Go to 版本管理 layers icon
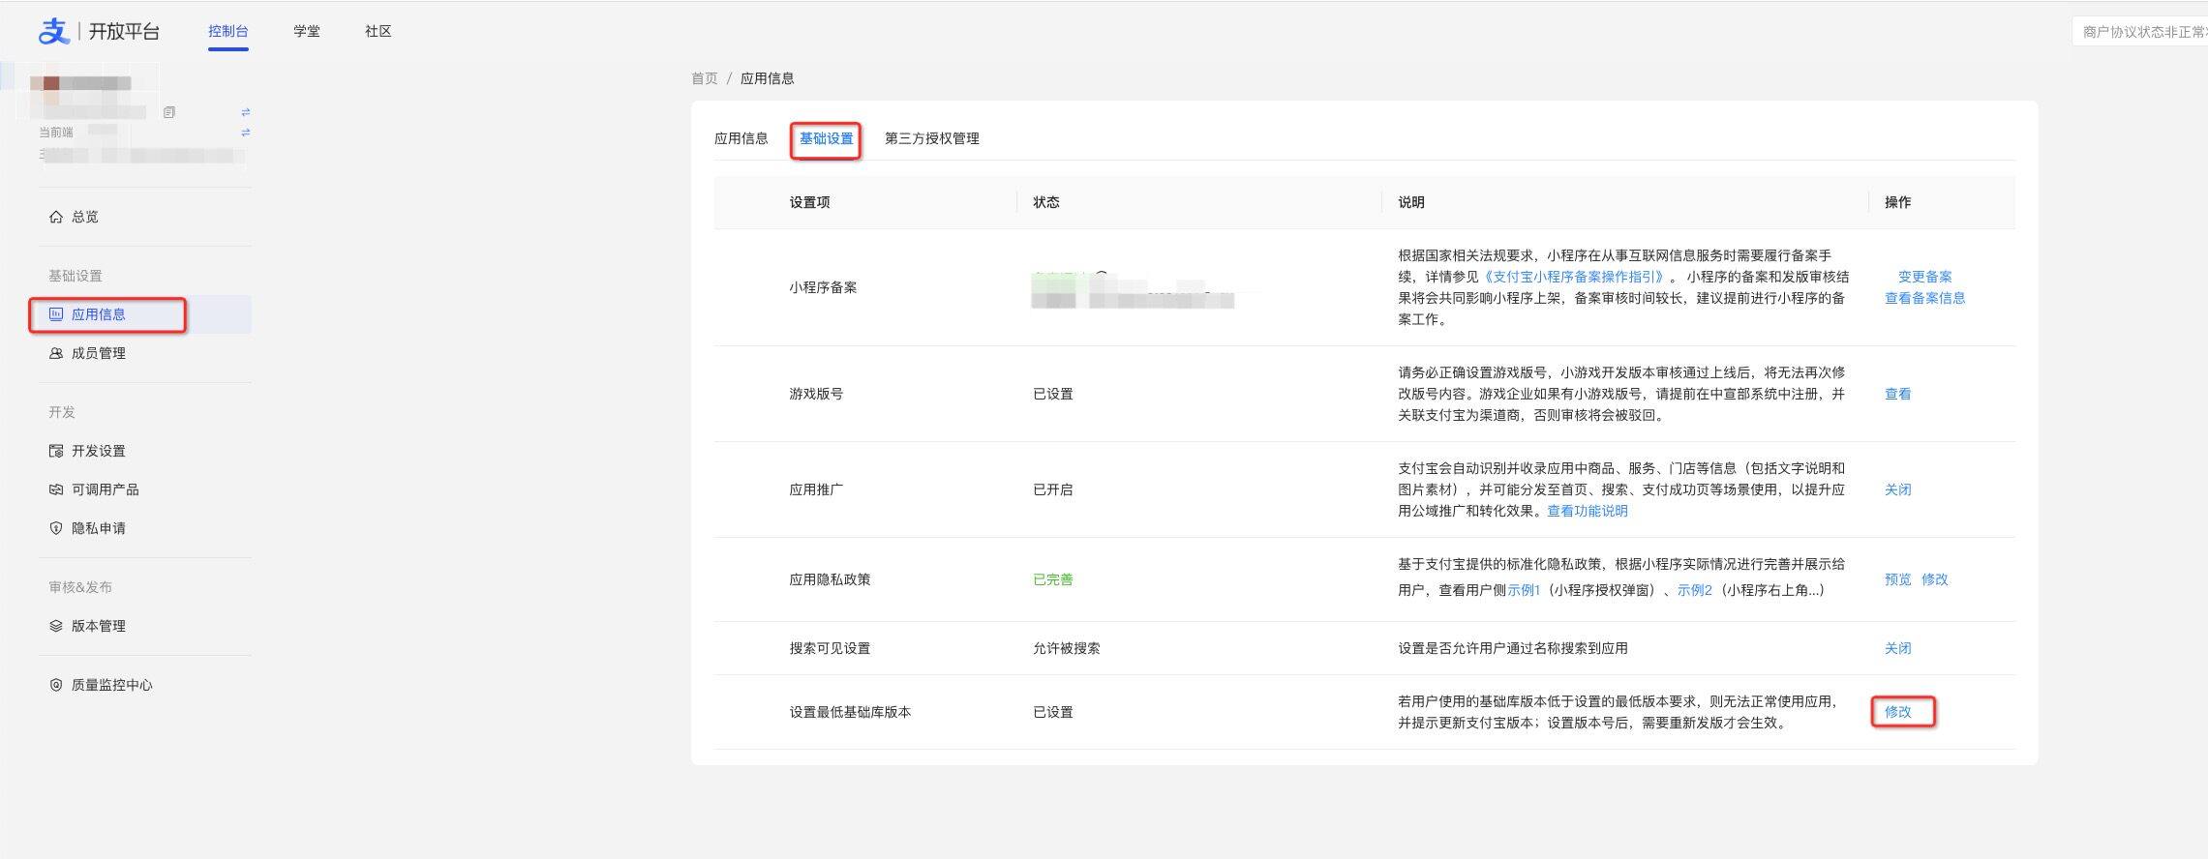The image size is (2208, 859). point(56,626)
